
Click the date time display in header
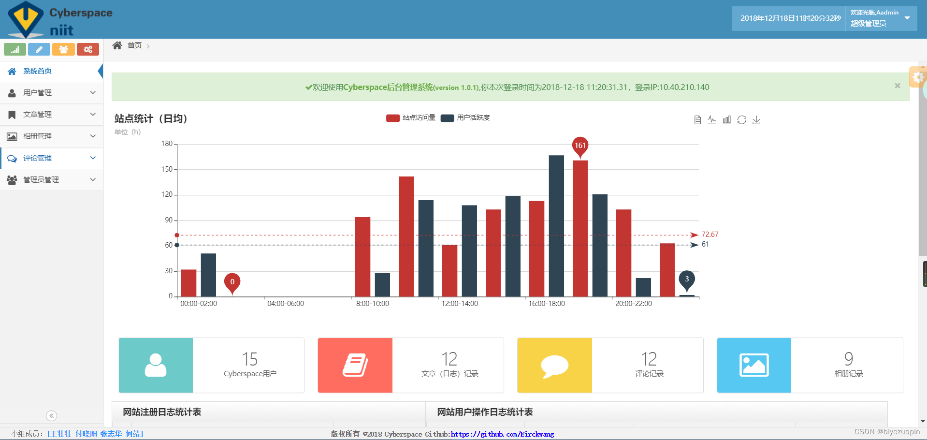pyautogui.click(x=791, y=18)
